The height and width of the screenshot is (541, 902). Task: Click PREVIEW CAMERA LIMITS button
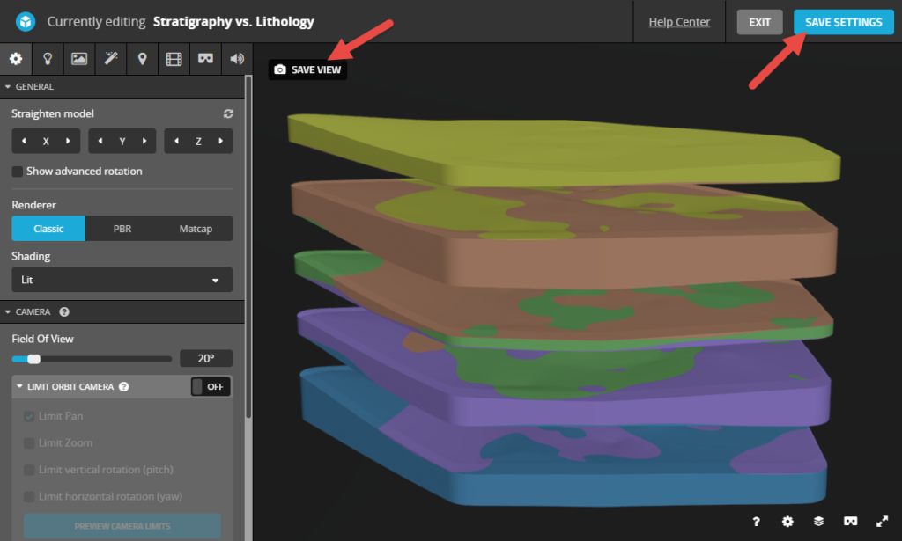click(122, 526)
